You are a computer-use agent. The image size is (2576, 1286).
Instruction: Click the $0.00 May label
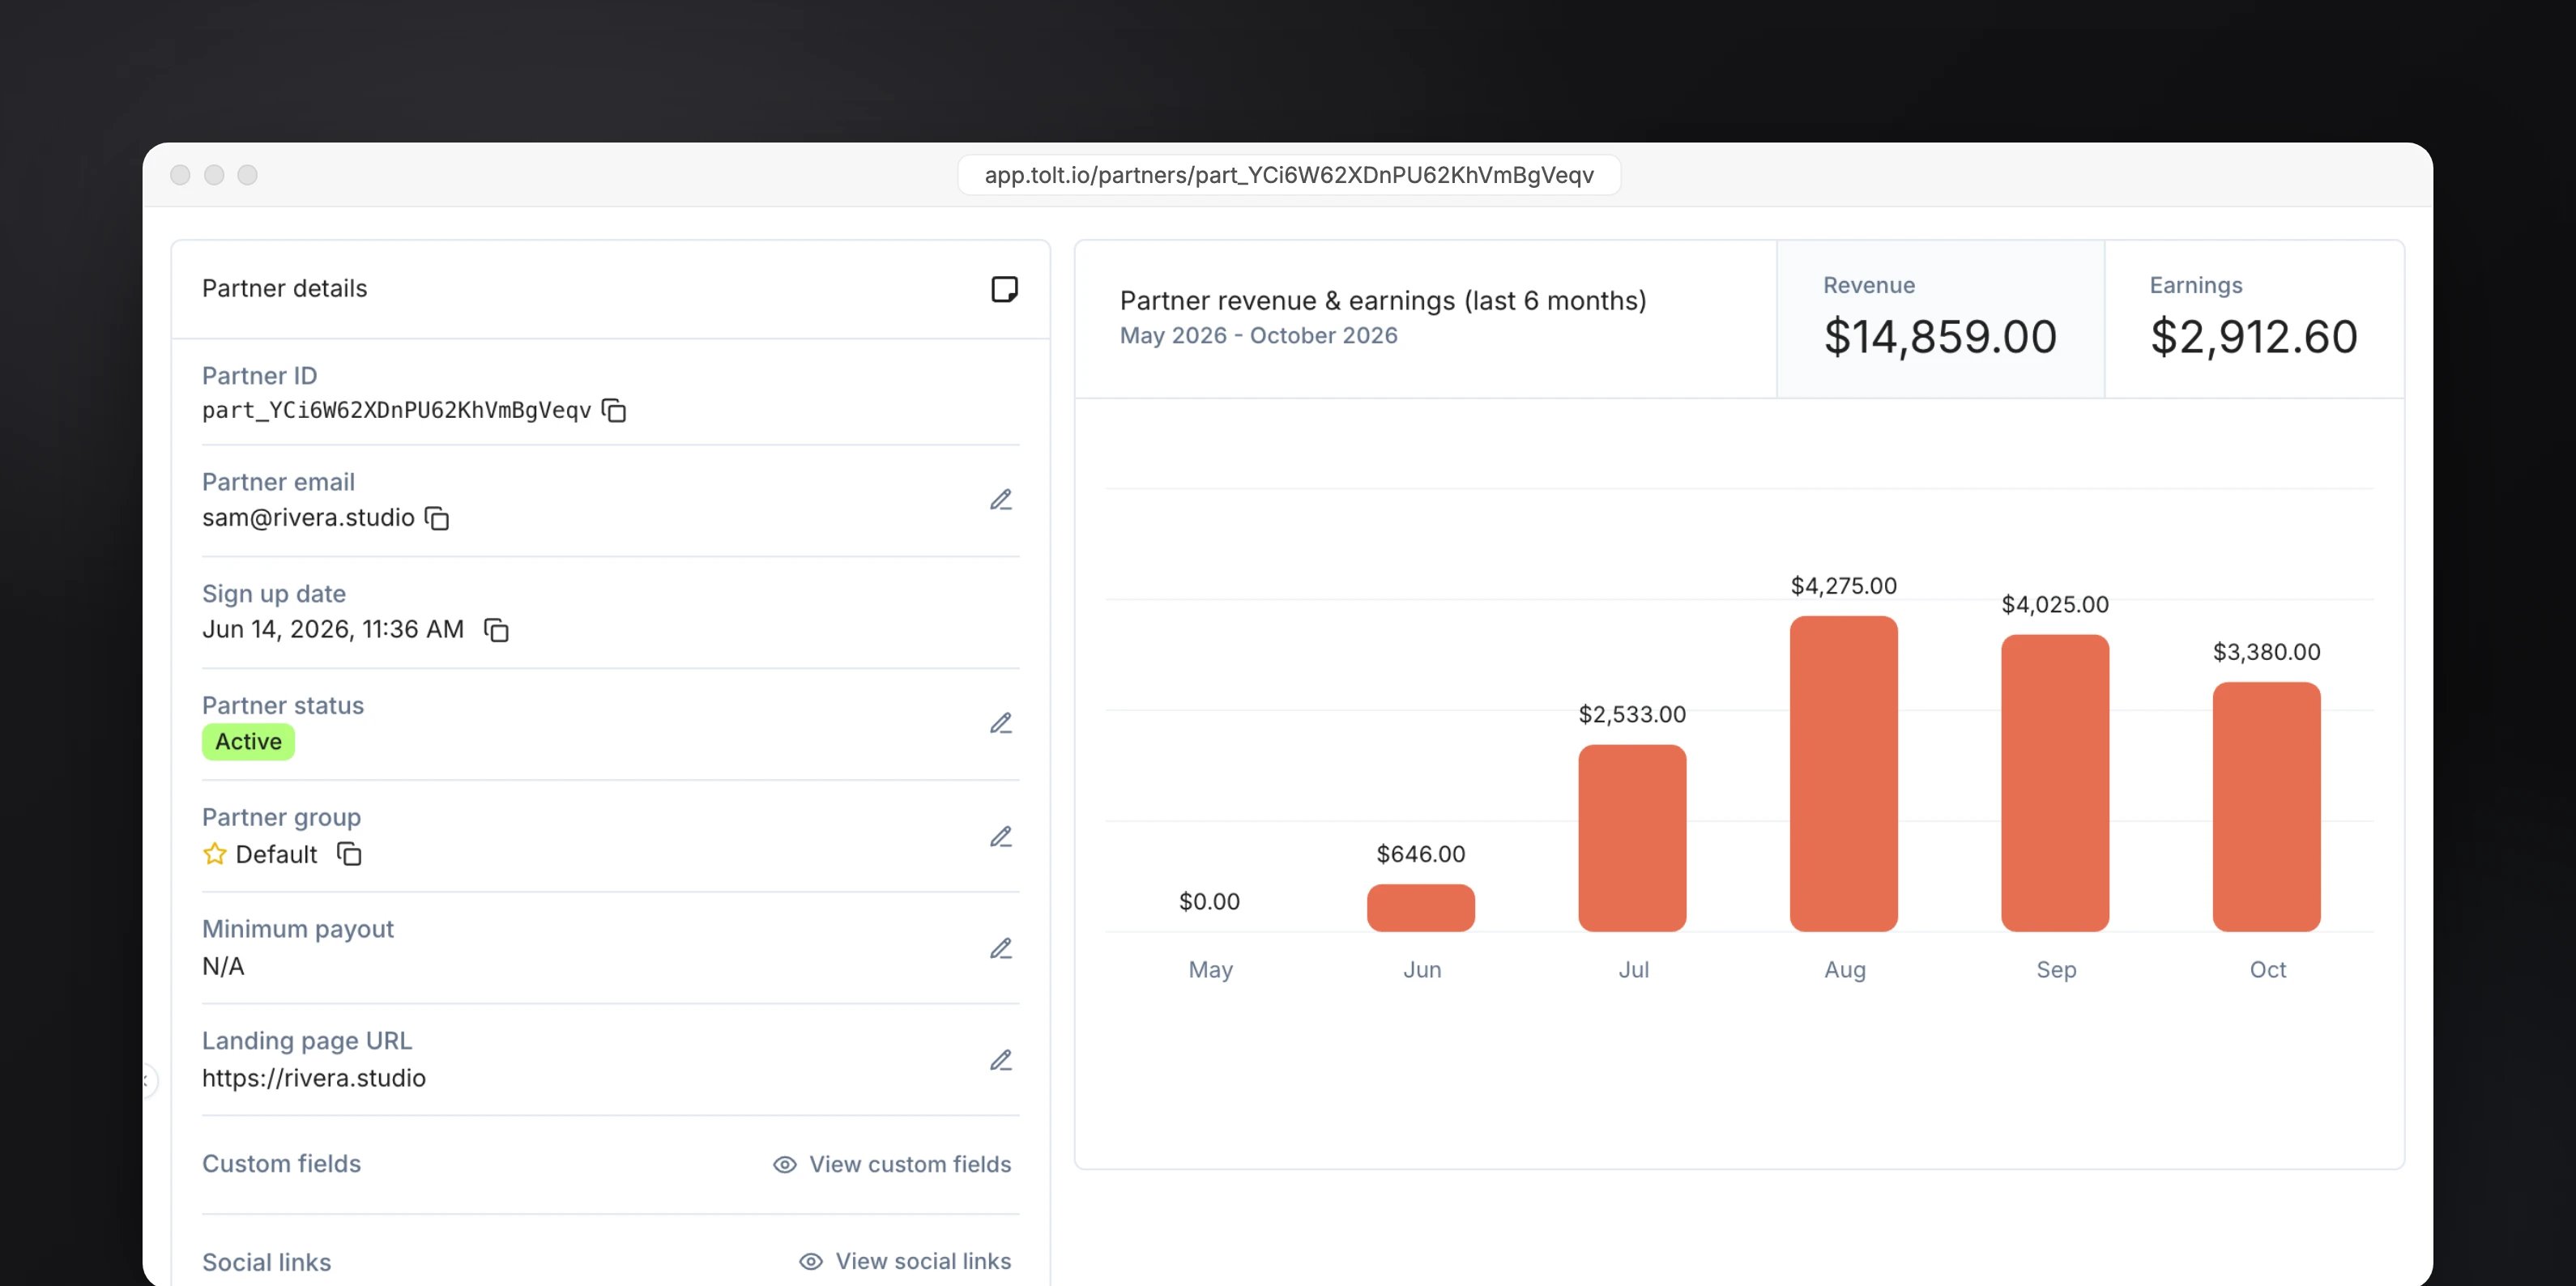tap(1209, 902)
